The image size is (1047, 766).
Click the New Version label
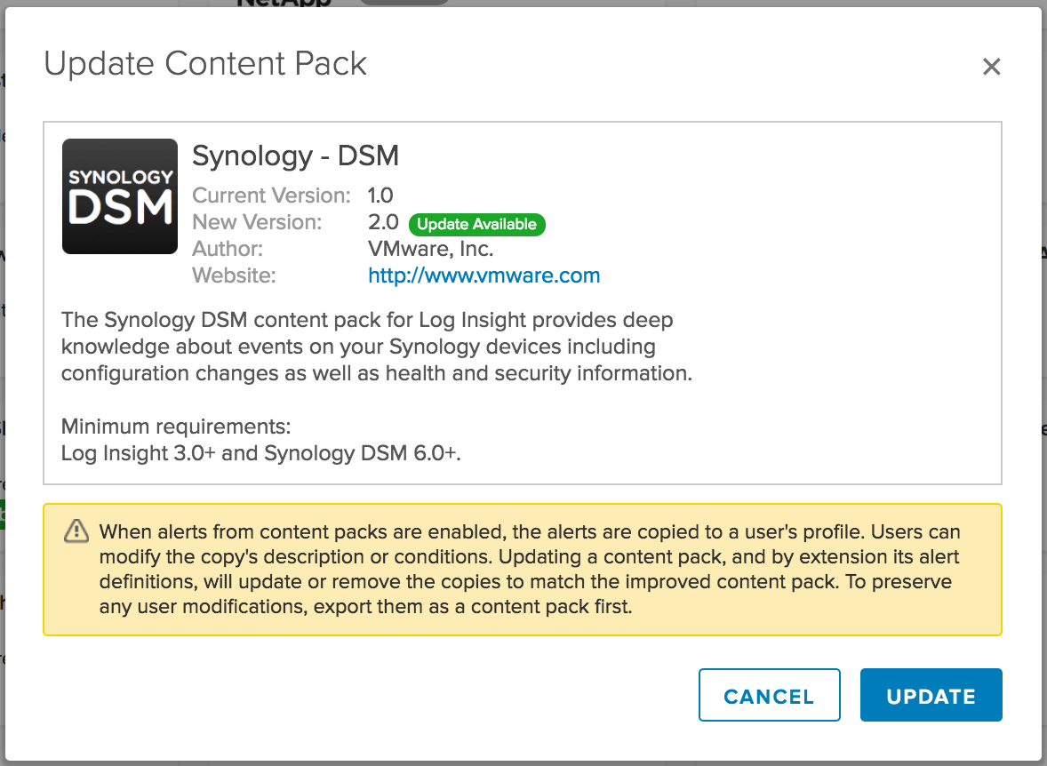pyautogui.click(x=257, y=222)
